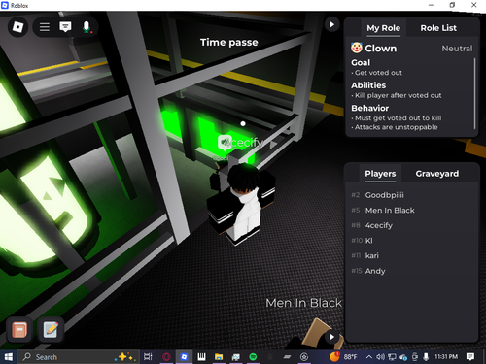Click the 4cecify chat bubble icon
Image resolution: width=486 pixels, height=364 pixels.
tap(225, 143)
